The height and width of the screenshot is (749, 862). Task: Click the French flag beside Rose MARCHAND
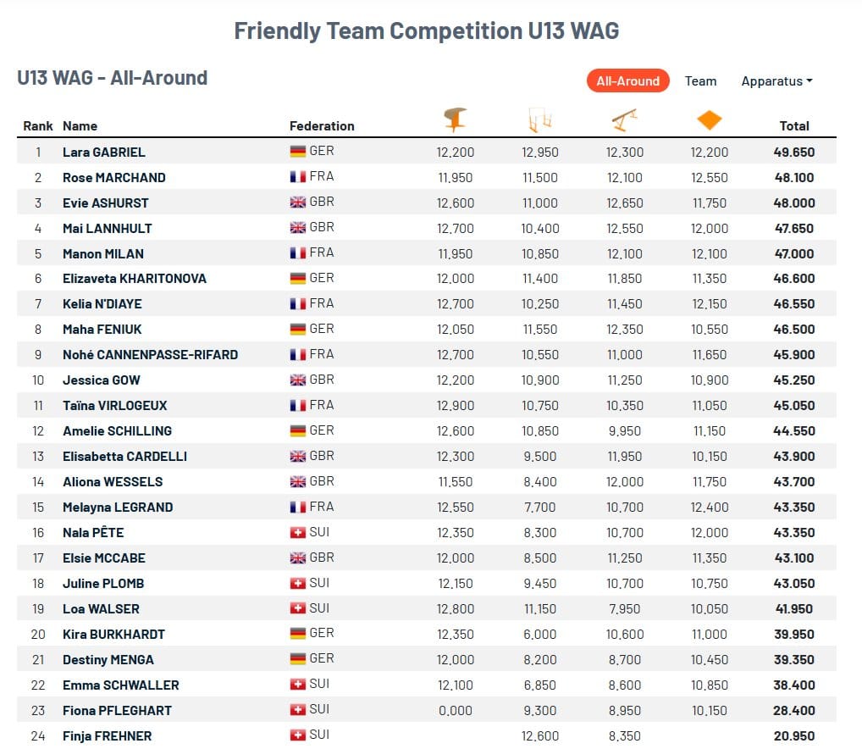tap(297, 177)
